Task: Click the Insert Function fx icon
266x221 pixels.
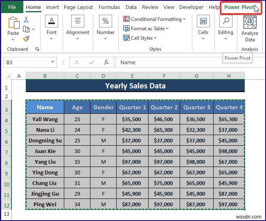Action: click(106, 62)
